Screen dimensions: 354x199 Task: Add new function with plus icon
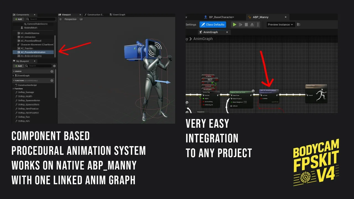click(52, 81)
